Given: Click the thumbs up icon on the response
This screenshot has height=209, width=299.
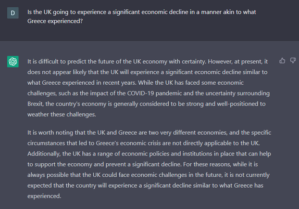Looking at the screenshot, I should tap(282, 61).
